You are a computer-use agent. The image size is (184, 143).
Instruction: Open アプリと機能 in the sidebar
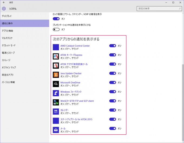pos(25,31)
